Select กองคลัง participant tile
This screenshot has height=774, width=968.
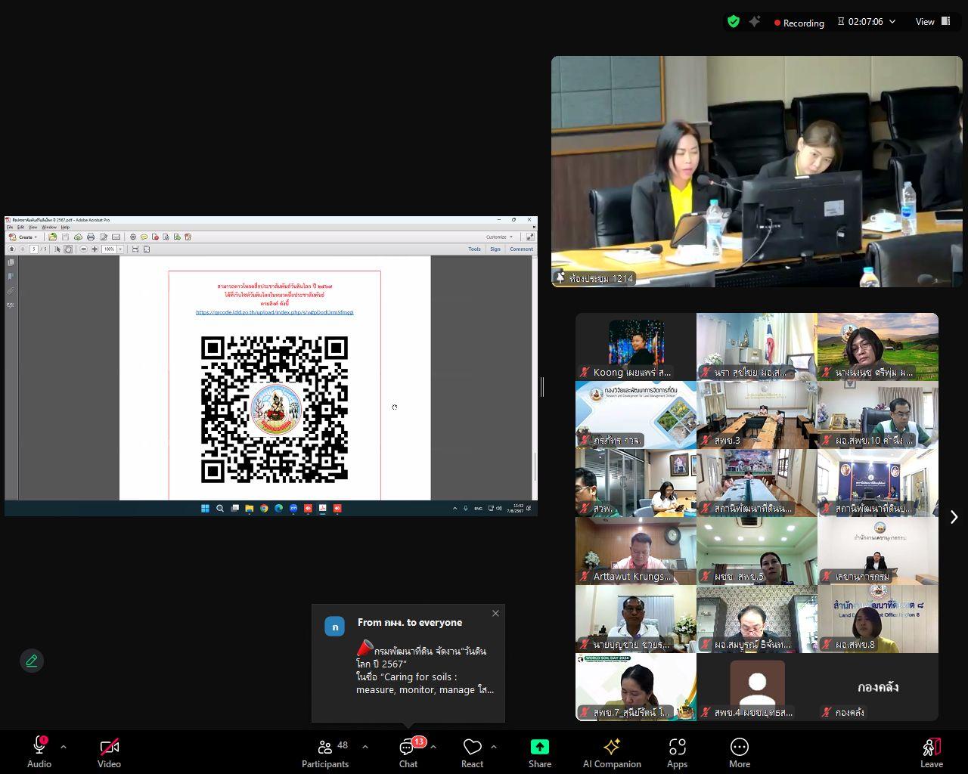pyautogui.click(x=878, y=687)
